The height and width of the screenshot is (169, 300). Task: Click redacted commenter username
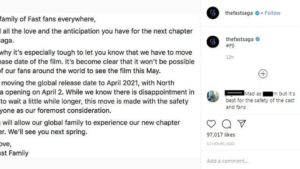pyautogui.click(x=235, y=93)
